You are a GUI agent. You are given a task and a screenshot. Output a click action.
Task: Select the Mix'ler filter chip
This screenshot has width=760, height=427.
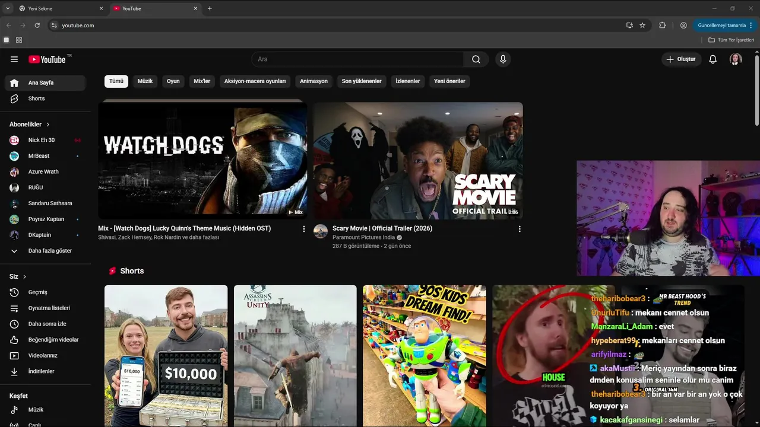[x=202, y=81]
